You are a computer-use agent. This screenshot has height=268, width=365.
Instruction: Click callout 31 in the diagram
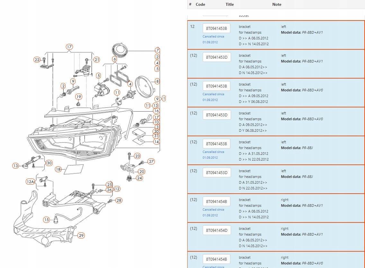point(156,136)
